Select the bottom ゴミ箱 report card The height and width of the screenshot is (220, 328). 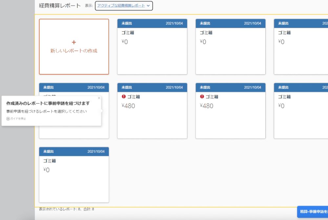pyautogui.click(x=74, y=174)
